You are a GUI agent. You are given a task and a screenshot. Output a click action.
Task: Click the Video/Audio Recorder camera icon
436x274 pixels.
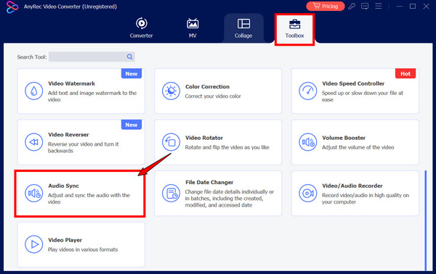(x=307, y=194)
